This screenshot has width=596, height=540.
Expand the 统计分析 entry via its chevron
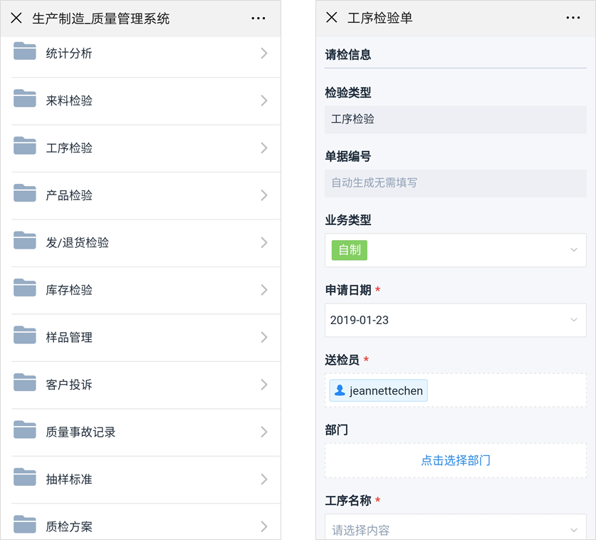pos(264,53)
